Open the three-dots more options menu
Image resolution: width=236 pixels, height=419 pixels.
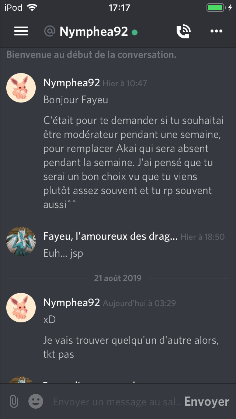(216, 31)
